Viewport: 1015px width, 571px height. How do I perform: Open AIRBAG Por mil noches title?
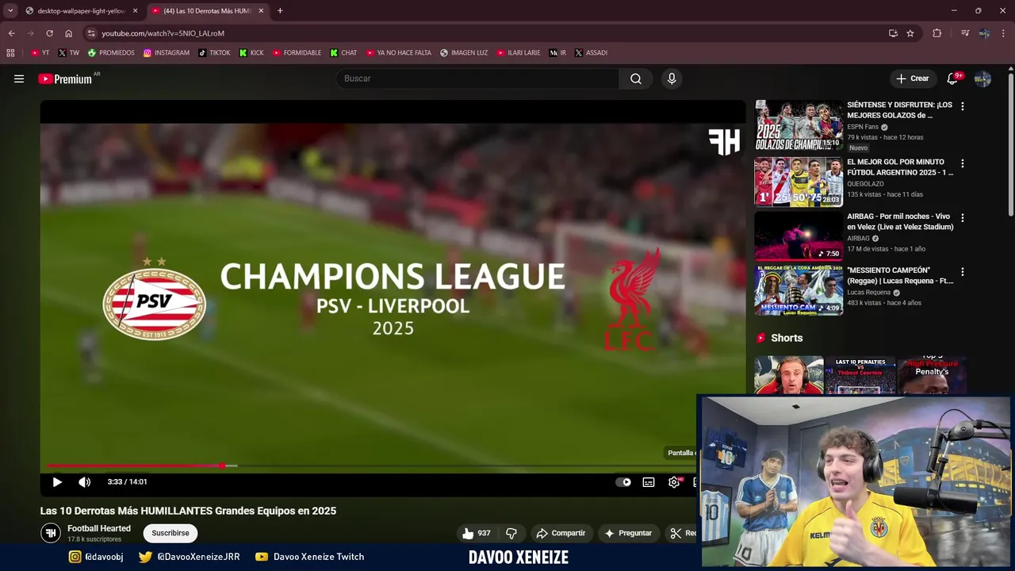(900, 221)
